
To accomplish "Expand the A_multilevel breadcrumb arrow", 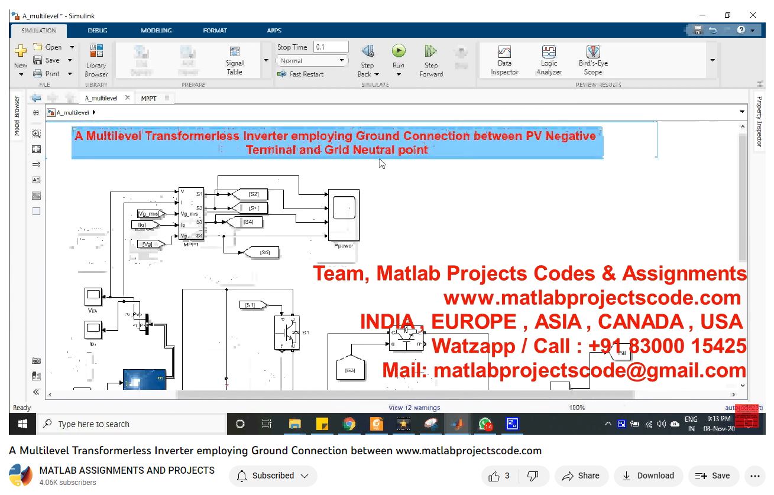I will point(94,112).
